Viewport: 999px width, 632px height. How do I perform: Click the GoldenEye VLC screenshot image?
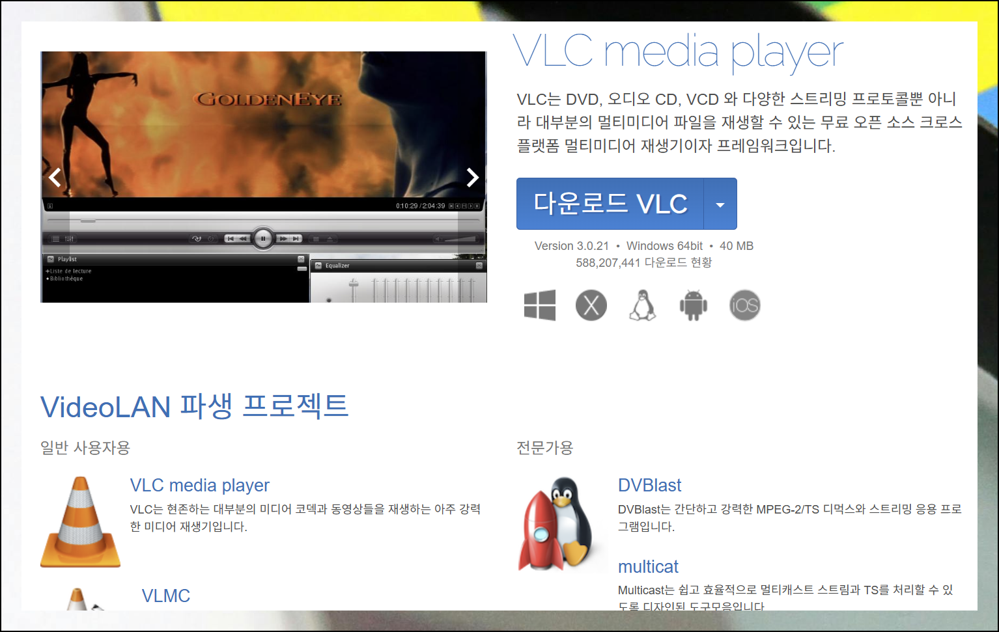click(x=264, y=177)
